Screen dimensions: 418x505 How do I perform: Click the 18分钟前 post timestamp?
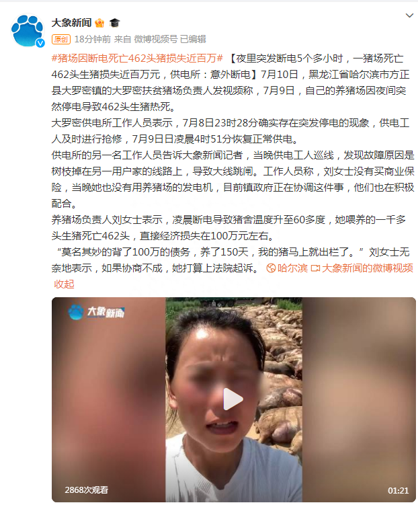click(x=93, y=39)
